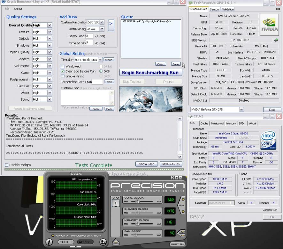Click the EVGA Precision round logo button
The height and width of the screenshot is (249, 283).
[103, 242]
